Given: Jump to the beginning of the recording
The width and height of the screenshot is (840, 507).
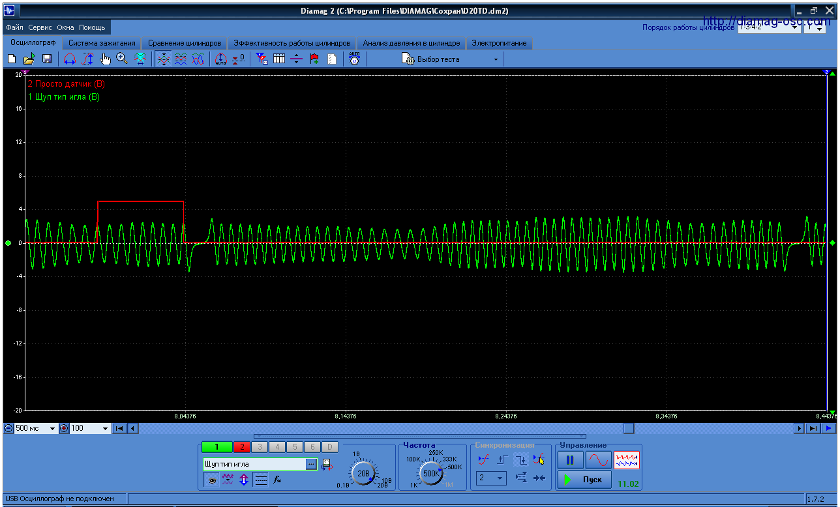Looking at the screenshot, I should [119, 428].
